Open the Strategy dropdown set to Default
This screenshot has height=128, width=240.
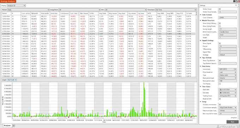point(228,55)
